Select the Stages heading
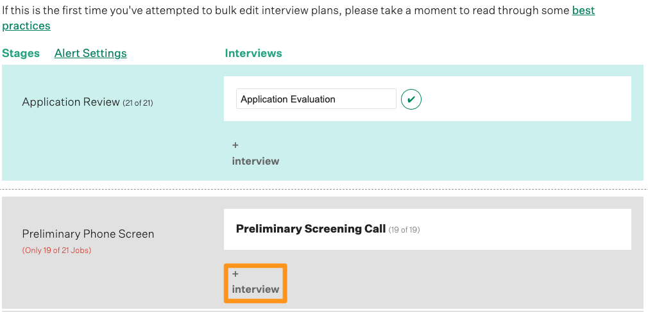 pyautogui.click(x=21, y=53)
